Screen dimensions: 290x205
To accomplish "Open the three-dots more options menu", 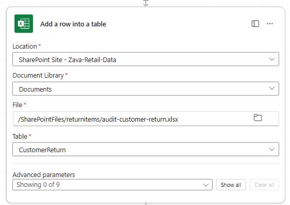I will click(x=270, y=24).
